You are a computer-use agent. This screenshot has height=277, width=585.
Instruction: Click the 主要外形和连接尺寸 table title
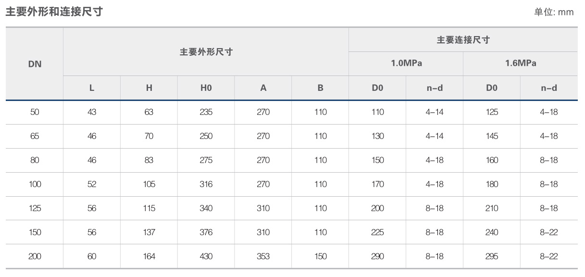tap(54, 12)
